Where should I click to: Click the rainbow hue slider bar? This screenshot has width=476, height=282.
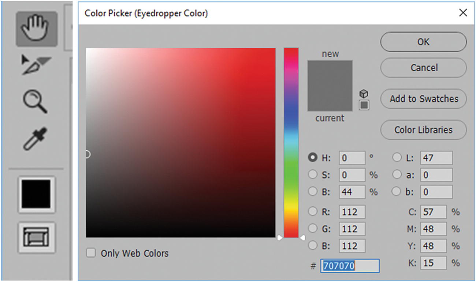291,143
